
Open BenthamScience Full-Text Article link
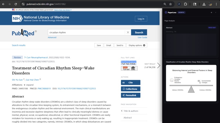point(129,63)
